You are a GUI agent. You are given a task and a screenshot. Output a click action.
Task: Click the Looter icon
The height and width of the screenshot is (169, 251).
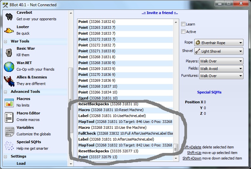(9, 30)
